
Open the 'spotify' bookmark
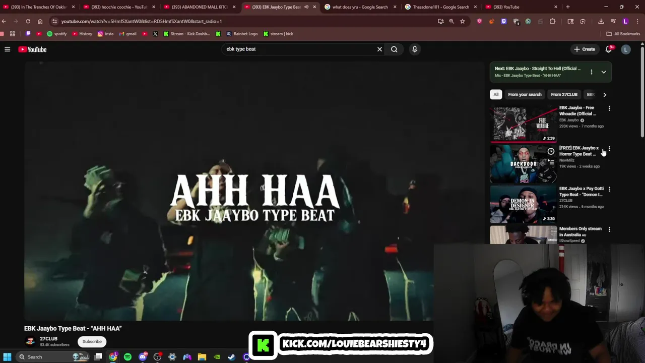point(56,34)
